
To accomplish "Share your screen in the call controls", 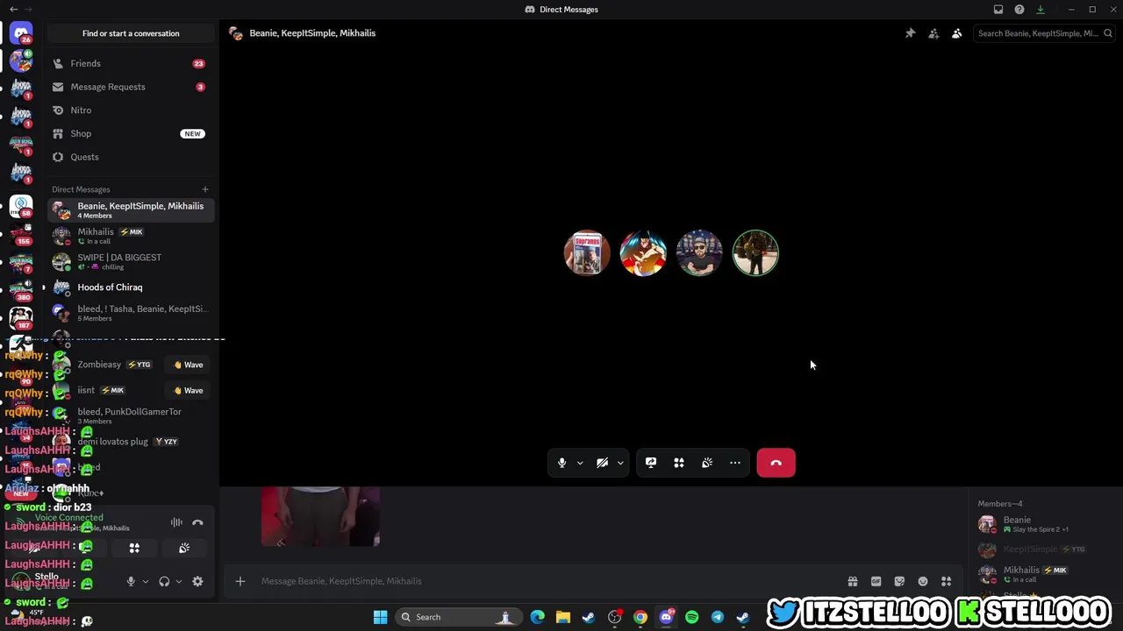I will [651, 463].
